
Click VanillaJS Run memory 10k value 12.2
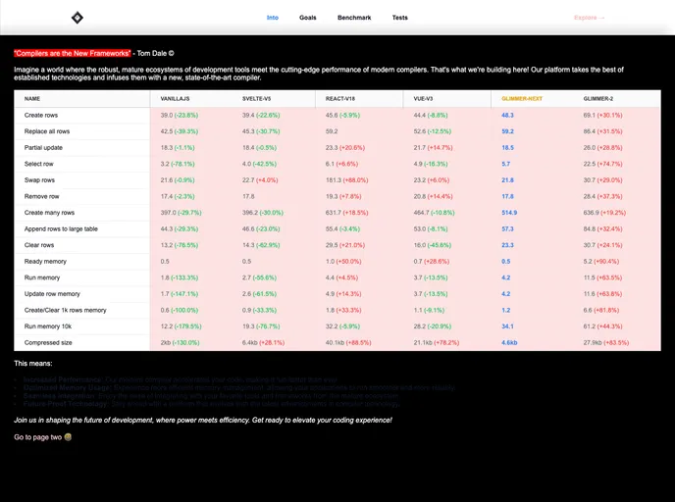point(166,326)
